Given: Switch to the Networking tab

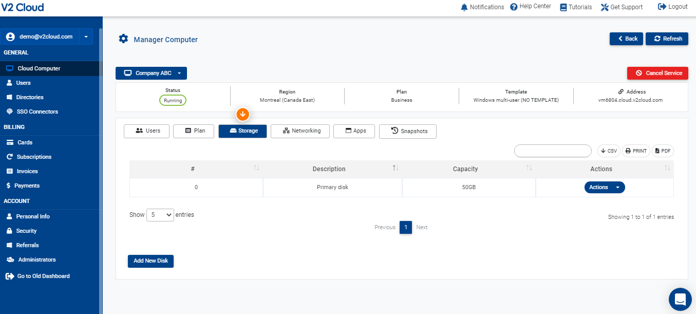Looking at the screenshot, I should click(302, 131).
